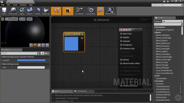The width and height of the screenshot is (184, 103).
Task: Click the Desc text field
Action: (x=31, y=68)
